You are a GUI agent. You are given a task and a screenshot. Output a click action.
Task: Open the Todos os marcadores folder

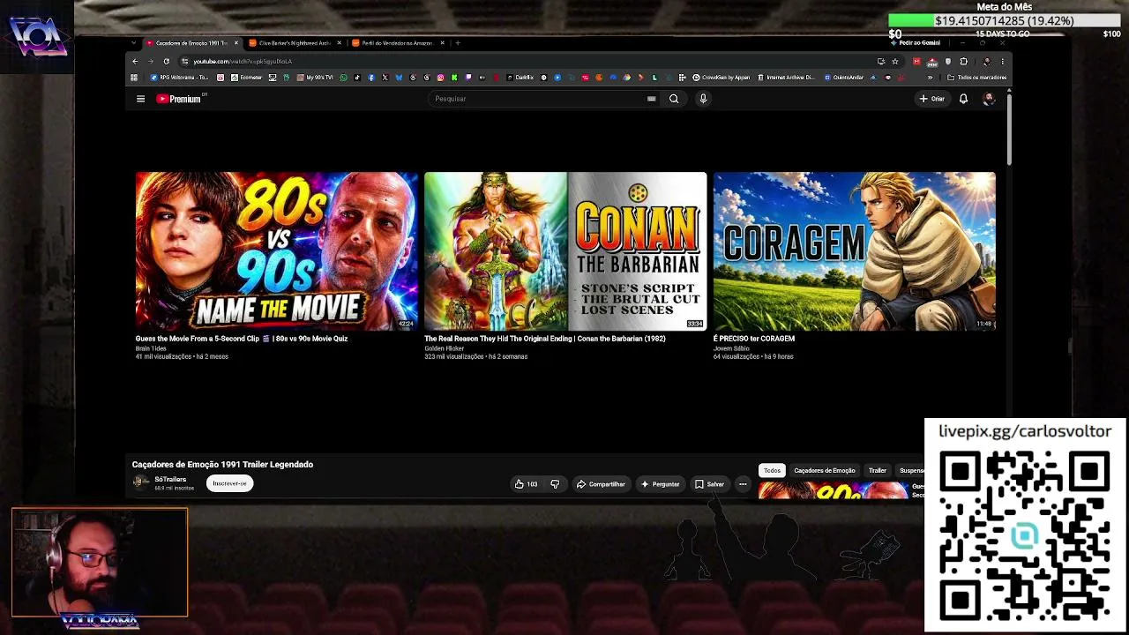(x=976, y=78)
